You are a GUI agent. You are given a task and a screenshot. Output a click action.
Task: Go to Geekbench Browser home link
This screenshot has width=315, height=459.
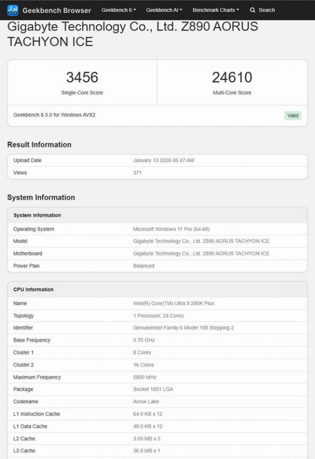click(57, 10)
